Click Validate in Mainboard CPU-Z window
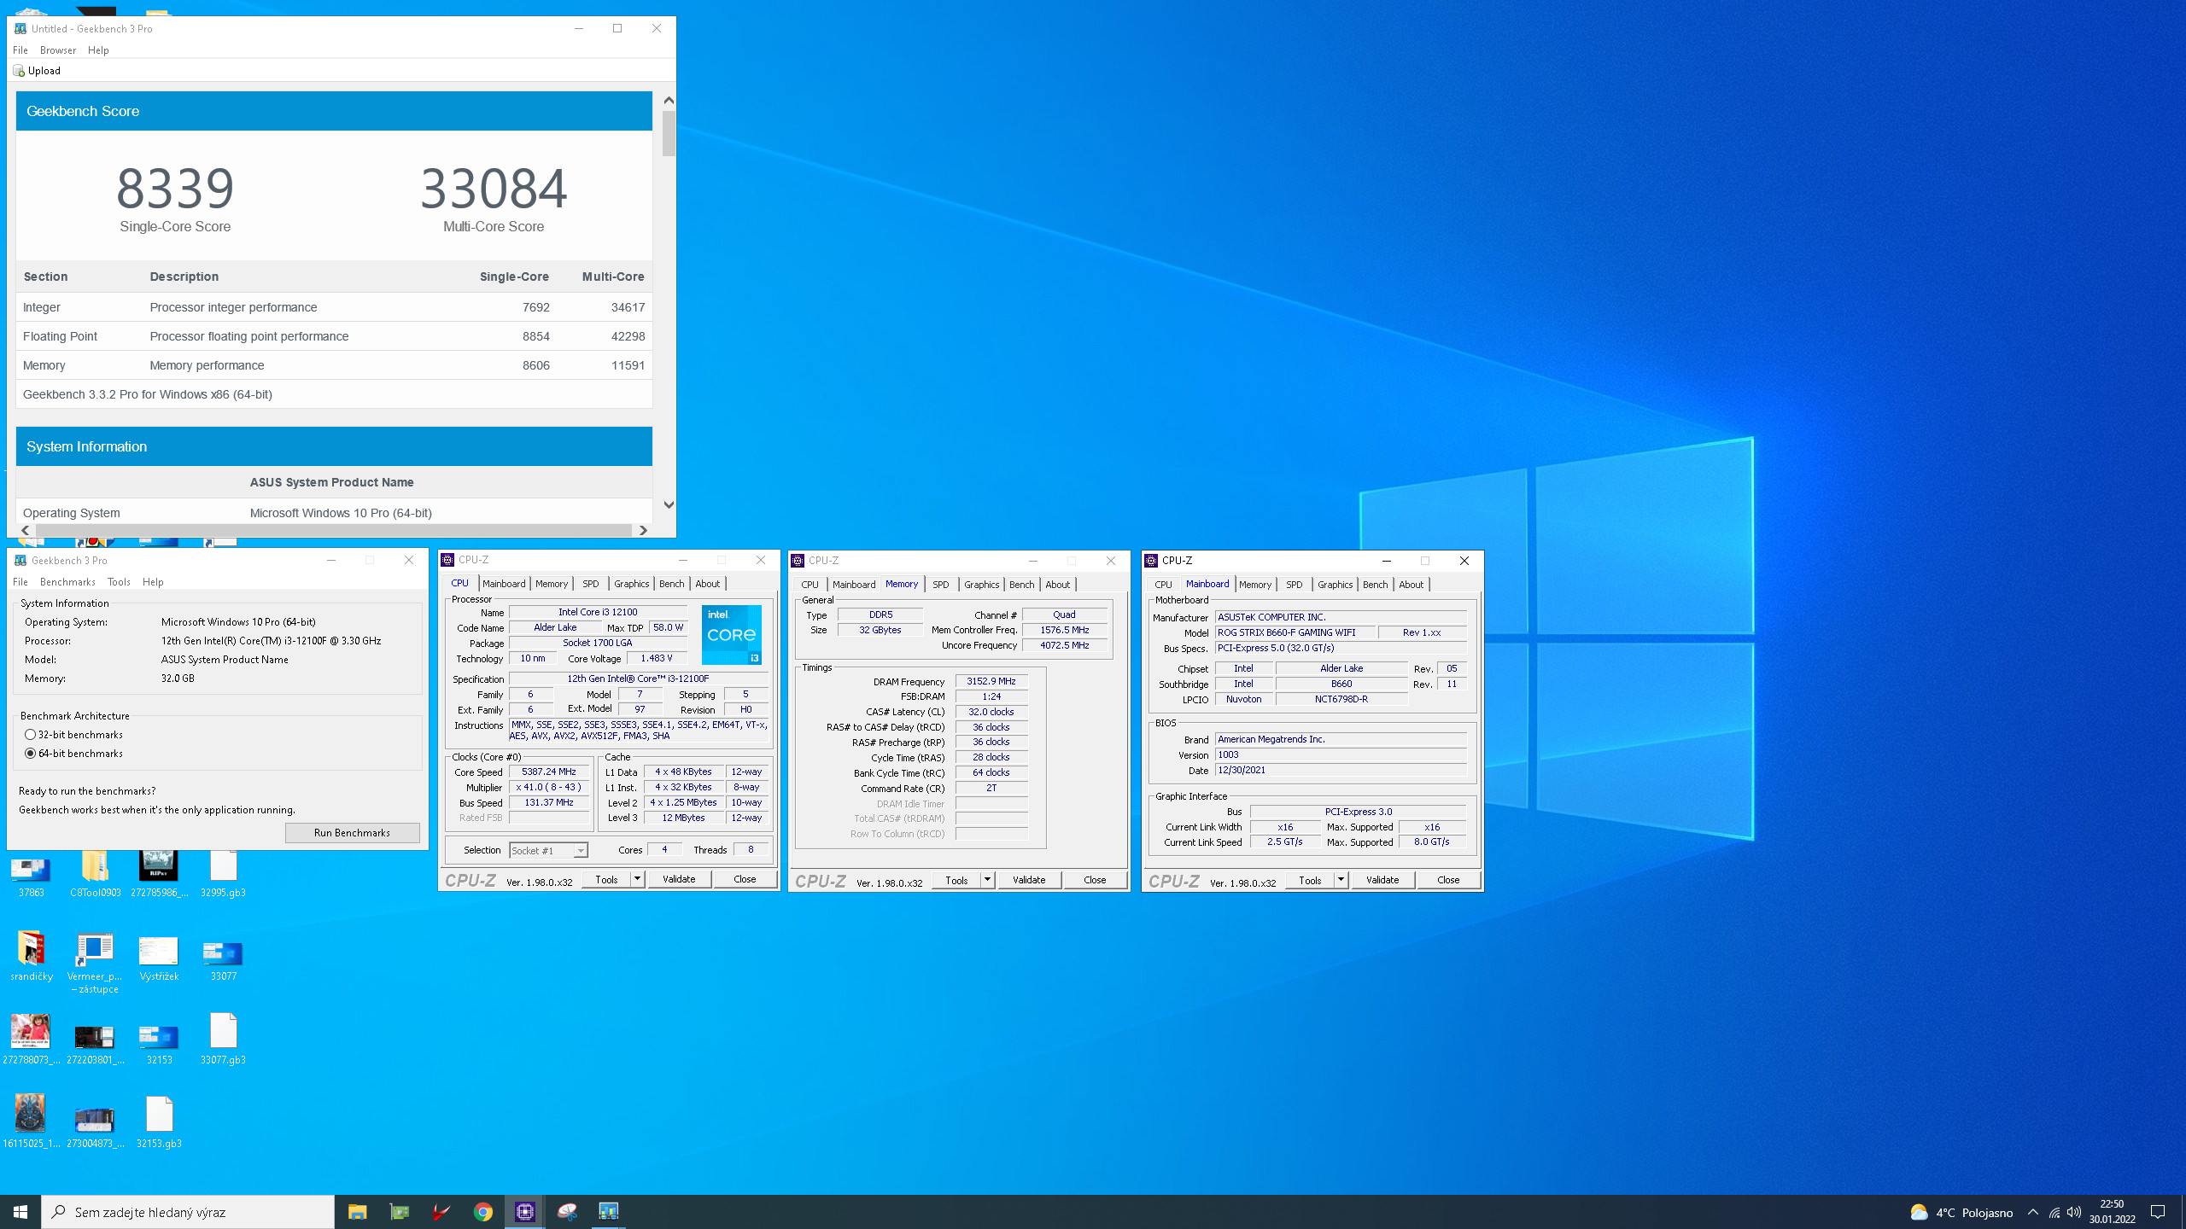This screenshot has width=2186, height=1229. [1382, 880]
